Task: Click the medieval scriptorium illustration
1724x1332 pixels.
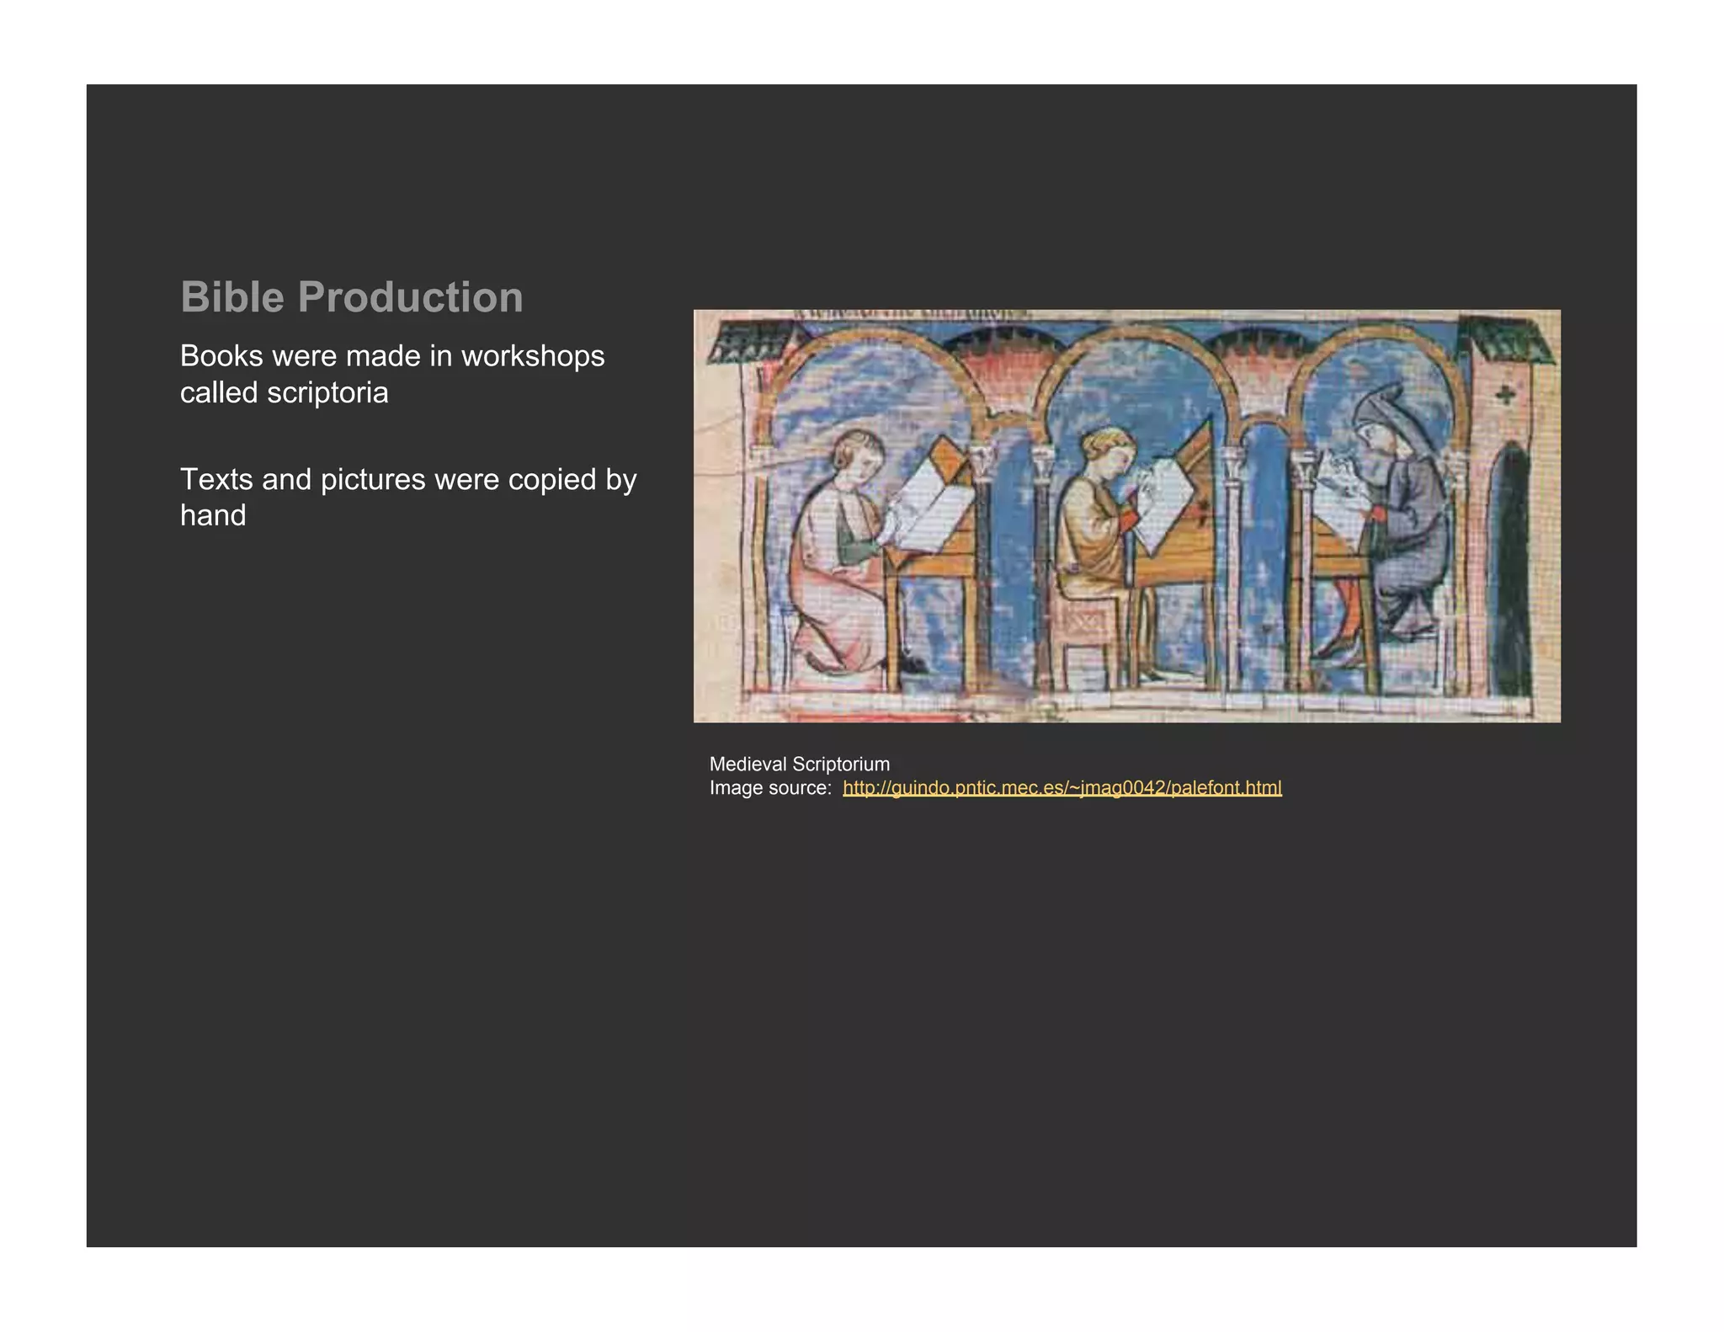Action: click(1126, 516)
